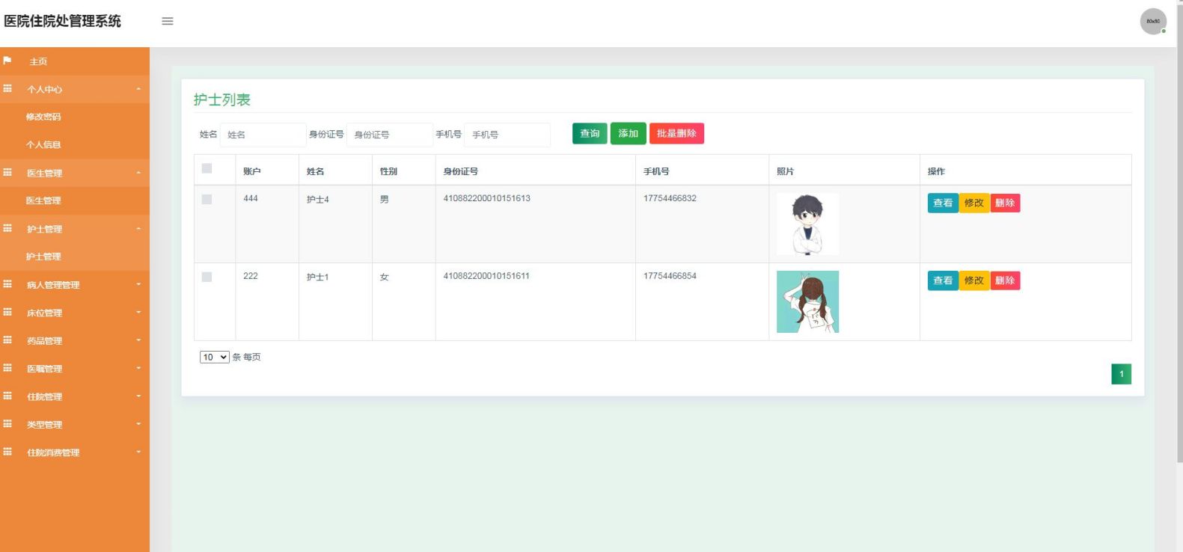Collapse the 护士管理 parent menu arrow

tap(138, 229)
